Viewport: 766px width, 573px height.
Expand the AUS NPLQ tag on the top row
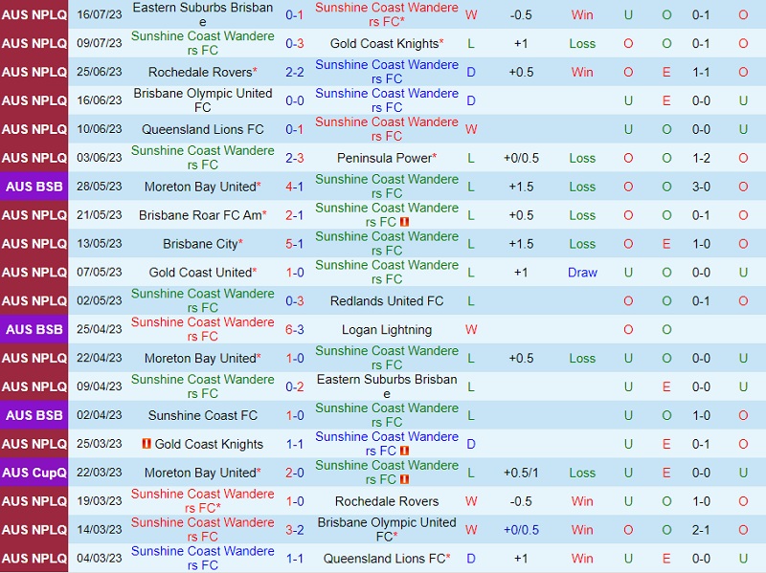click(x=34, y=15)
